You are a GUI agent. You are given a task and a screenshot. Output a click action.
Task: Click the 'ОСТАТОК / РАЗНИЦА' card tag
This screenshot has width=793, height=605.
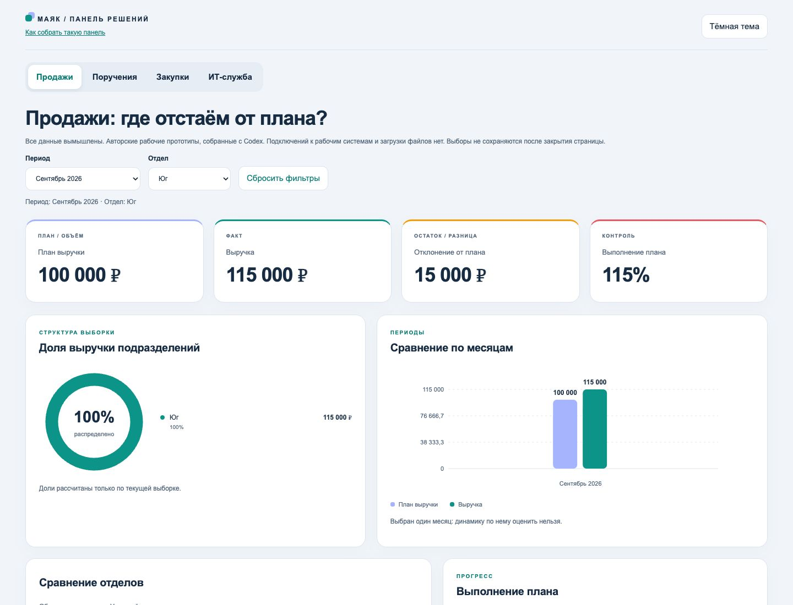[446, 236]
